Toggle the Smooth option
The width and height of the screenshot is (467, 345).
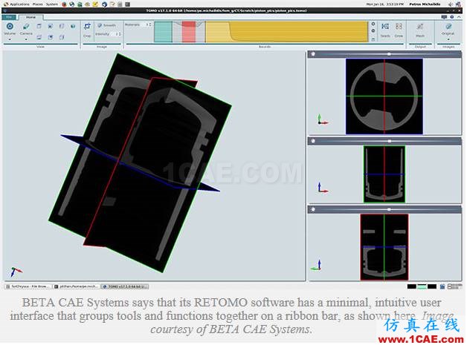(x=106, y=25)
